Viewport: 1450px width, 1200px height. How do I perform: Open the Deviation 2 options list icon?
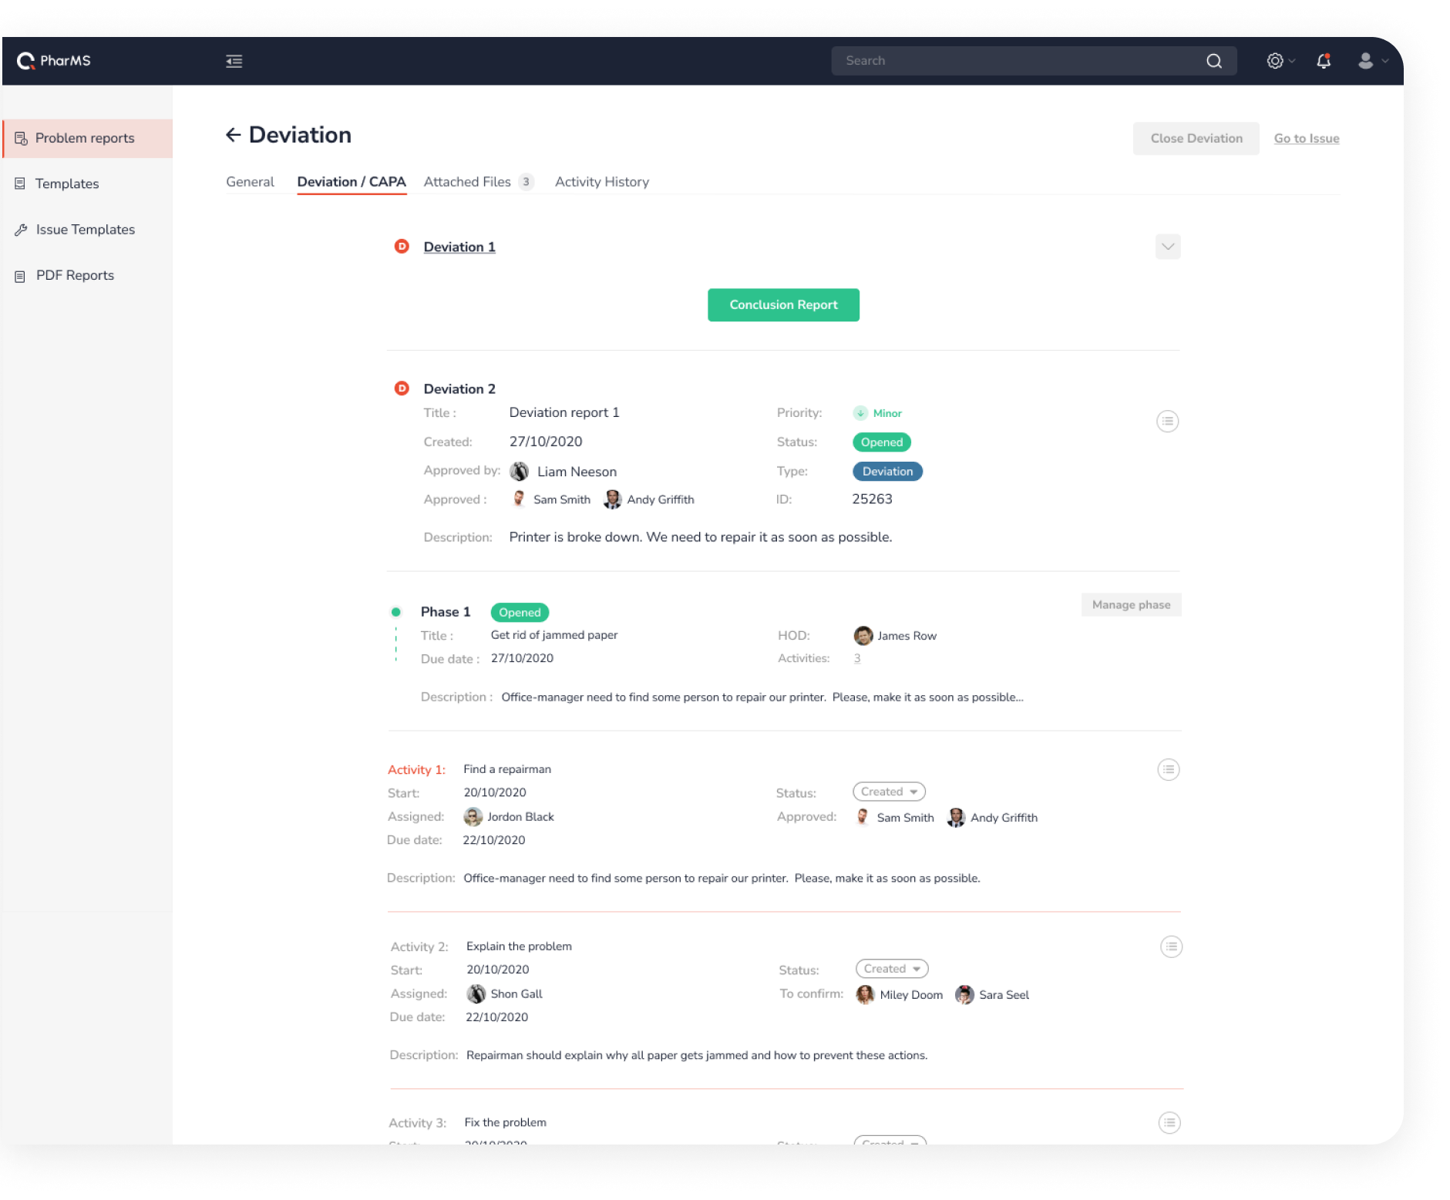pos(1167,422)
